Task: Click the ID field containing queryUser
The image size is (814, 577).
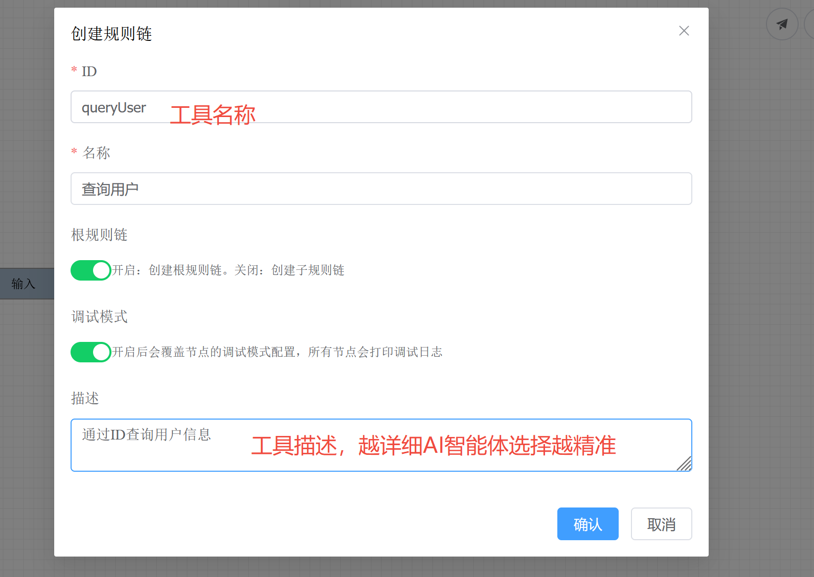Action: coord(381,107)
